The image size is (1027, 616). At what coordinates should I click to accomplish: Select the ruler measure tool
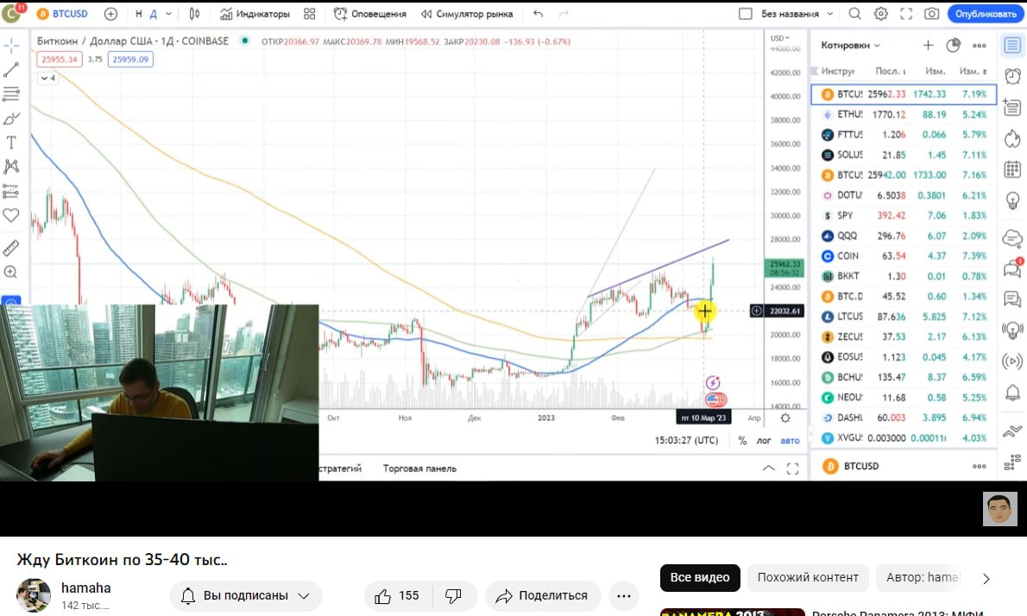[x=11, y=248]
